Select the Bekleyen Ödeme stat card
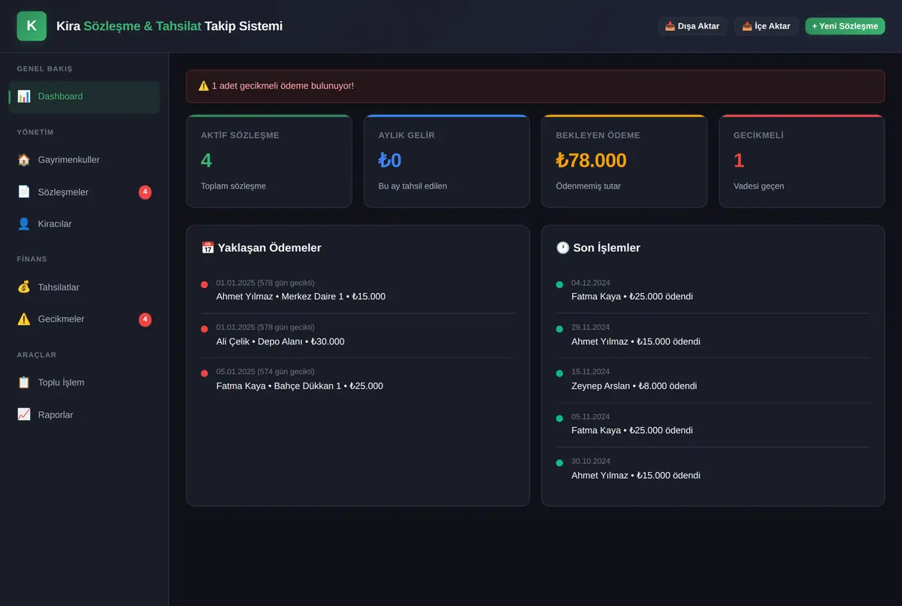The image size is (902, 606). (x=624, y=161)
